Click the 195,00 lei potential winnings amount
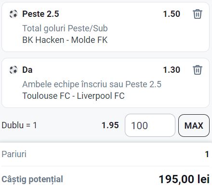Viewport: 212px width, 187px height. [184, 179]
